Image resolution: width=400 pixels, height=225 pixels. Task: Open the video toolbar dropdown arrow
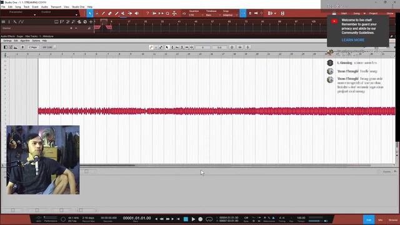(275, 13)
